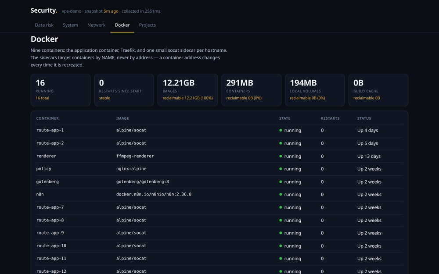Click the n8n container name
The image size is (439, 274).
[40, 194]
